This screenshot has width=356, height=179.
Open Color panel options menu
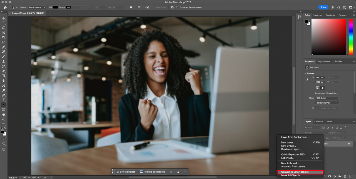tap(354, 15)
